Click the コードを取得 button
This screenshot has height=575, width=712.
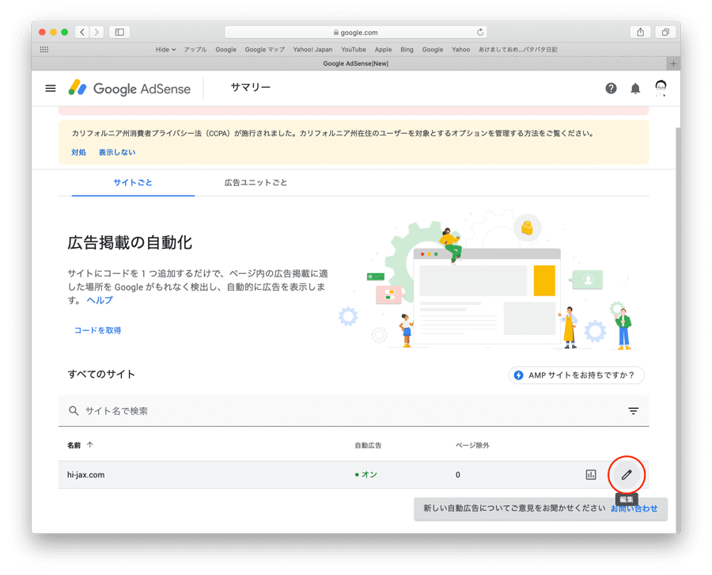coord(97,330)
